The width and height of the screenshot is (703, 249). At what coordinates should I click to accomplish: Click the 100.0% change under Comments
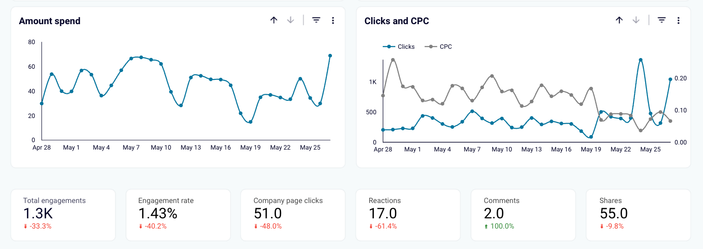(x=499, y=226)
